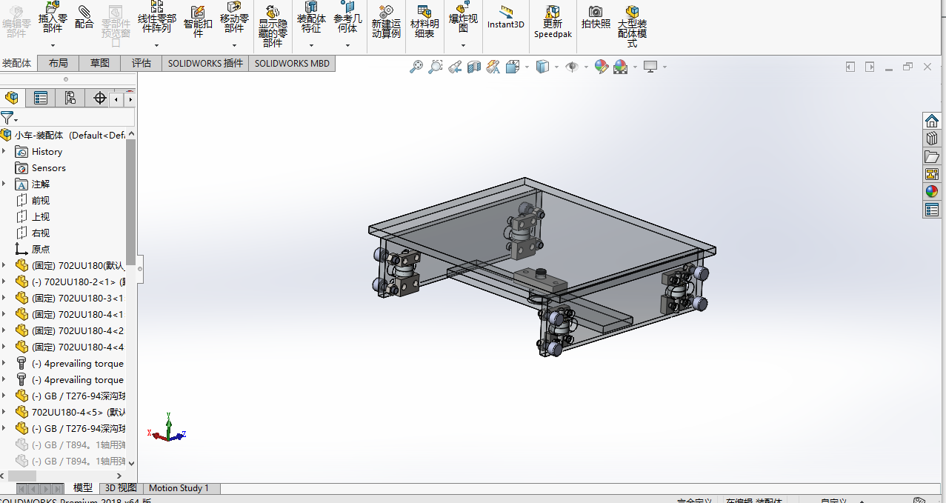Click the Edit Appearance color ball icon
Viewport: 946px width, 503px height.
click(x=602, y=67)
